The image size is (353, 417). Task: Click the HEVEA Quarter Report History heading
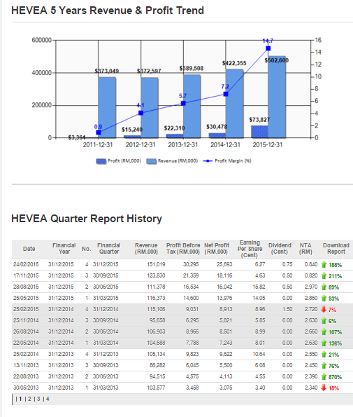coord(87,219)
